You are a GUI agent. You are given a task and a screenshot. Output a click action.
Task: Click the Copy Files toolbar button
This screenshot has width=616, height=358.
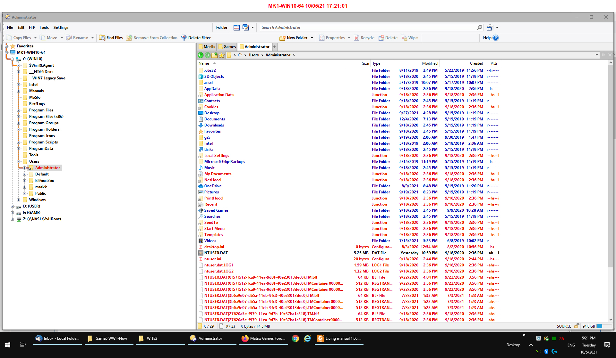19,38
